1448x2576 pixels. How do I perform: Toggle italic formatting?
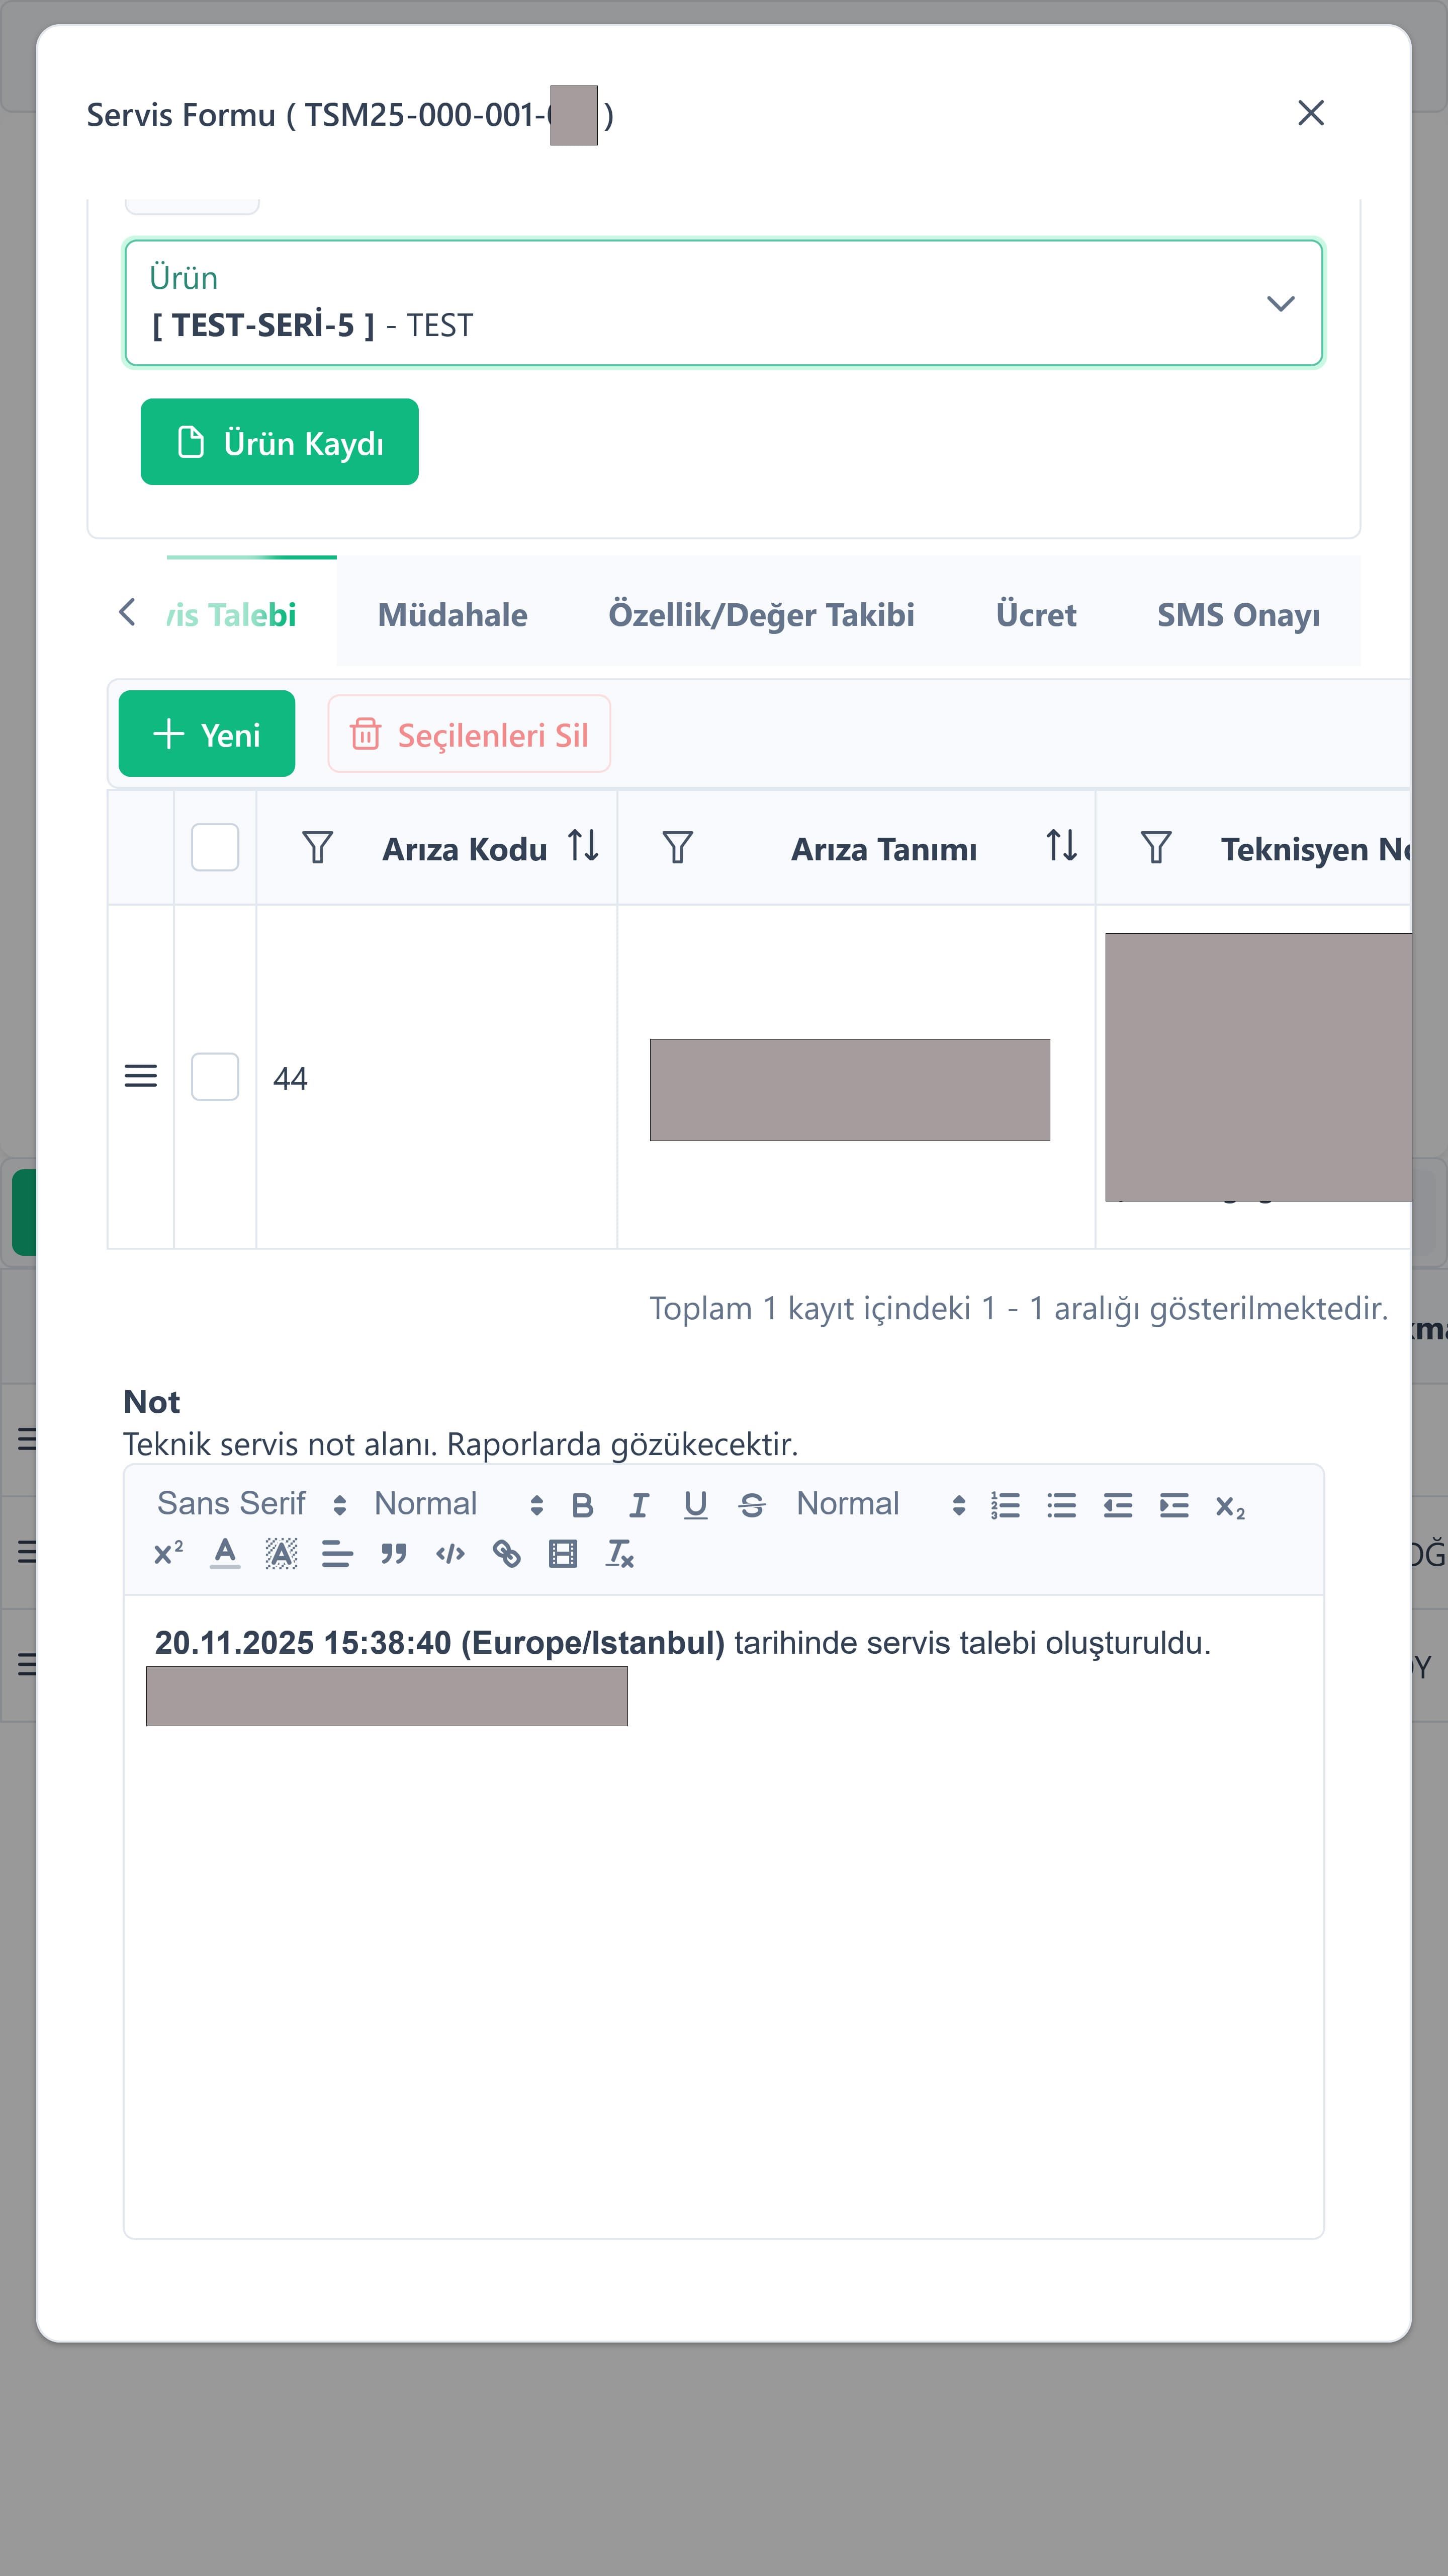(639, 1505)
